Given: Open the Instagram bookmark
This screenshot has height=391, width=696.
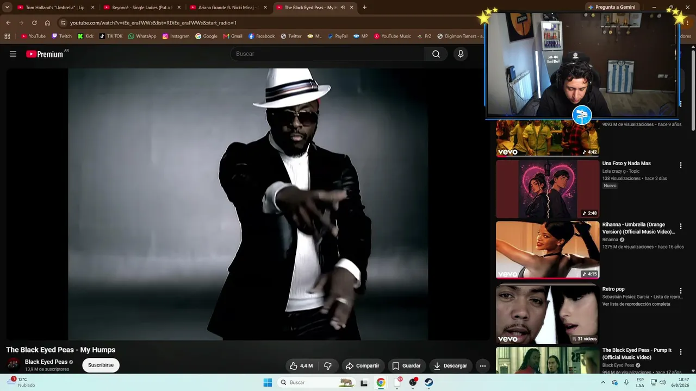Looking at the screenshot, I should pos(176,36).
